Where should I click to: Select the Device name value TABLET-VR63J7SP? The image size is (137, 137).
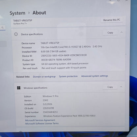pyautogui.click(x=50, y=43)
